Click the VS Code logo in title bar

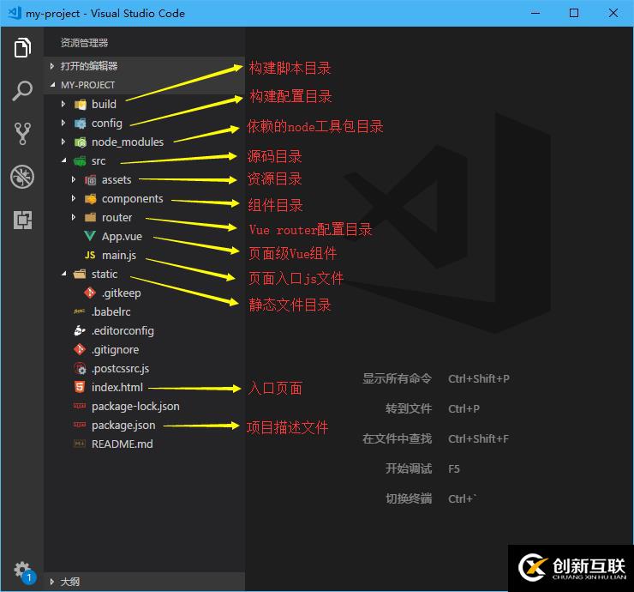(15, 14)
